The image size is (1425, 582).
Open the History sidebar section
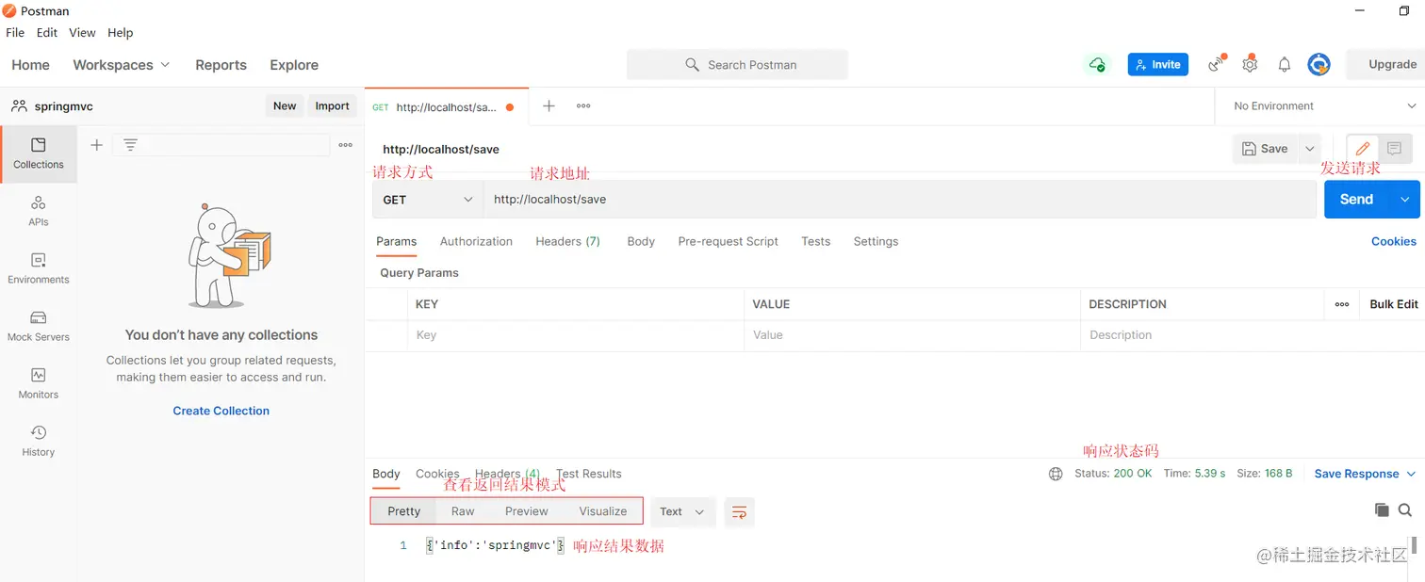(x=39, y=441)
